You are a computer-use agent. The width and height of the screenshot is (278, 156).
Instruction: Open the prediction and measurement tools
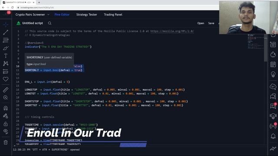tap(6, 71)
